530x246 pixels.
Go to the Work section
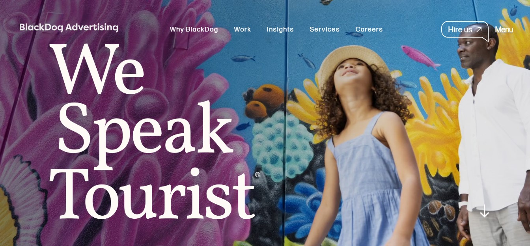coord(242,29)
